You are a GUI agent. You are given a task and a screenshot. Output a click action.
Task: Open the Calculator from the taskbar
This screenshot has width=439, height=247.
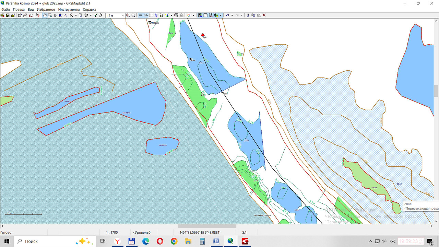coord(202,241)
